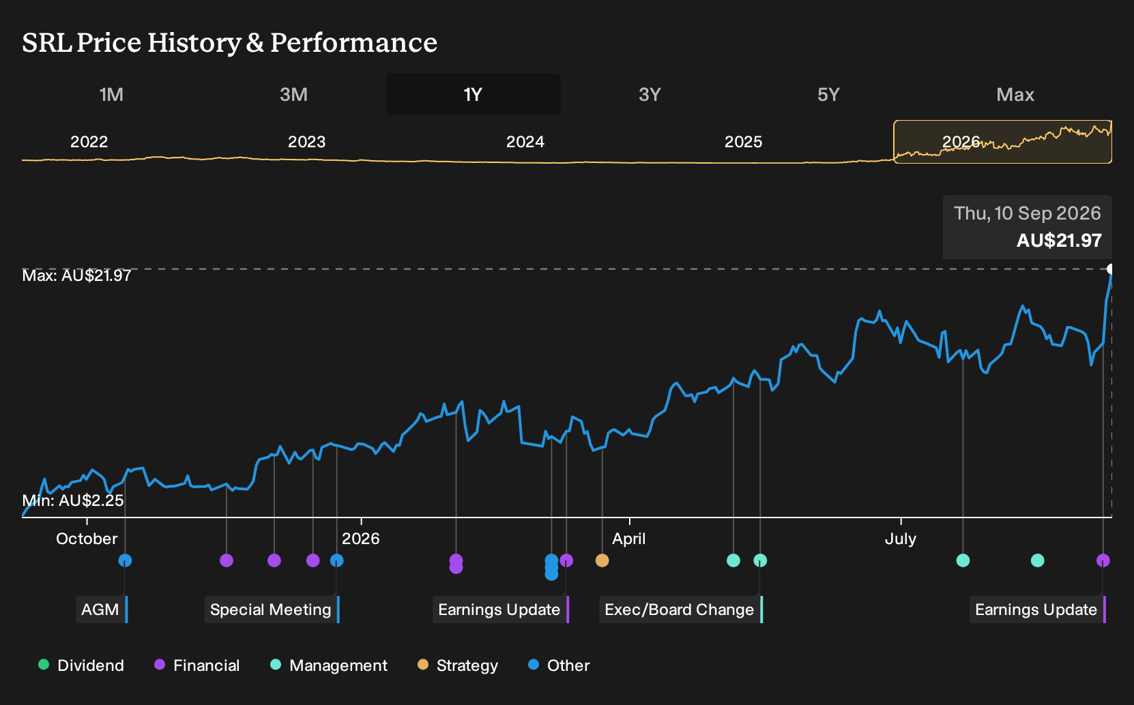
Task: Open the AGM event label
Action: [x=102, y=610]
